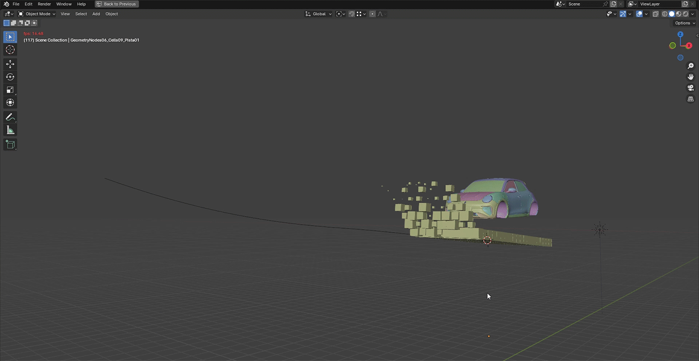Select the Rotate tool
This screenshot has width=699, height=361.
(10, 77)
